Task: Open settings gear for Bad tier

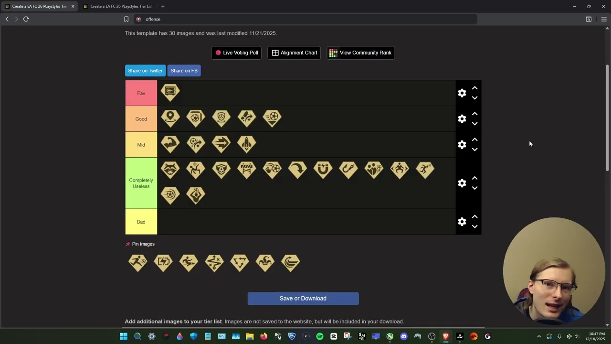Action: 462,222
